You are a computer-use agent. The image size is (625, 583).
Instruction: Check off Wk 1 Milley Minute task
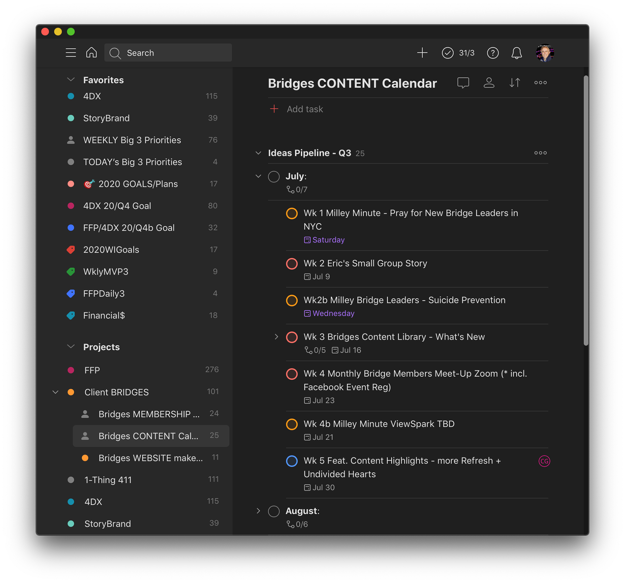click(292, 213)
